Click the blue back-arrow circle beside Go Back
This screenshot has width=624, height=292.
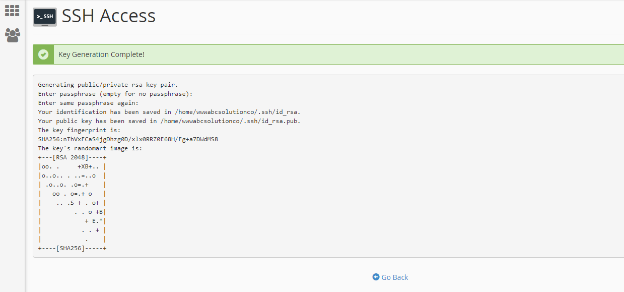[x=376, y=277]
